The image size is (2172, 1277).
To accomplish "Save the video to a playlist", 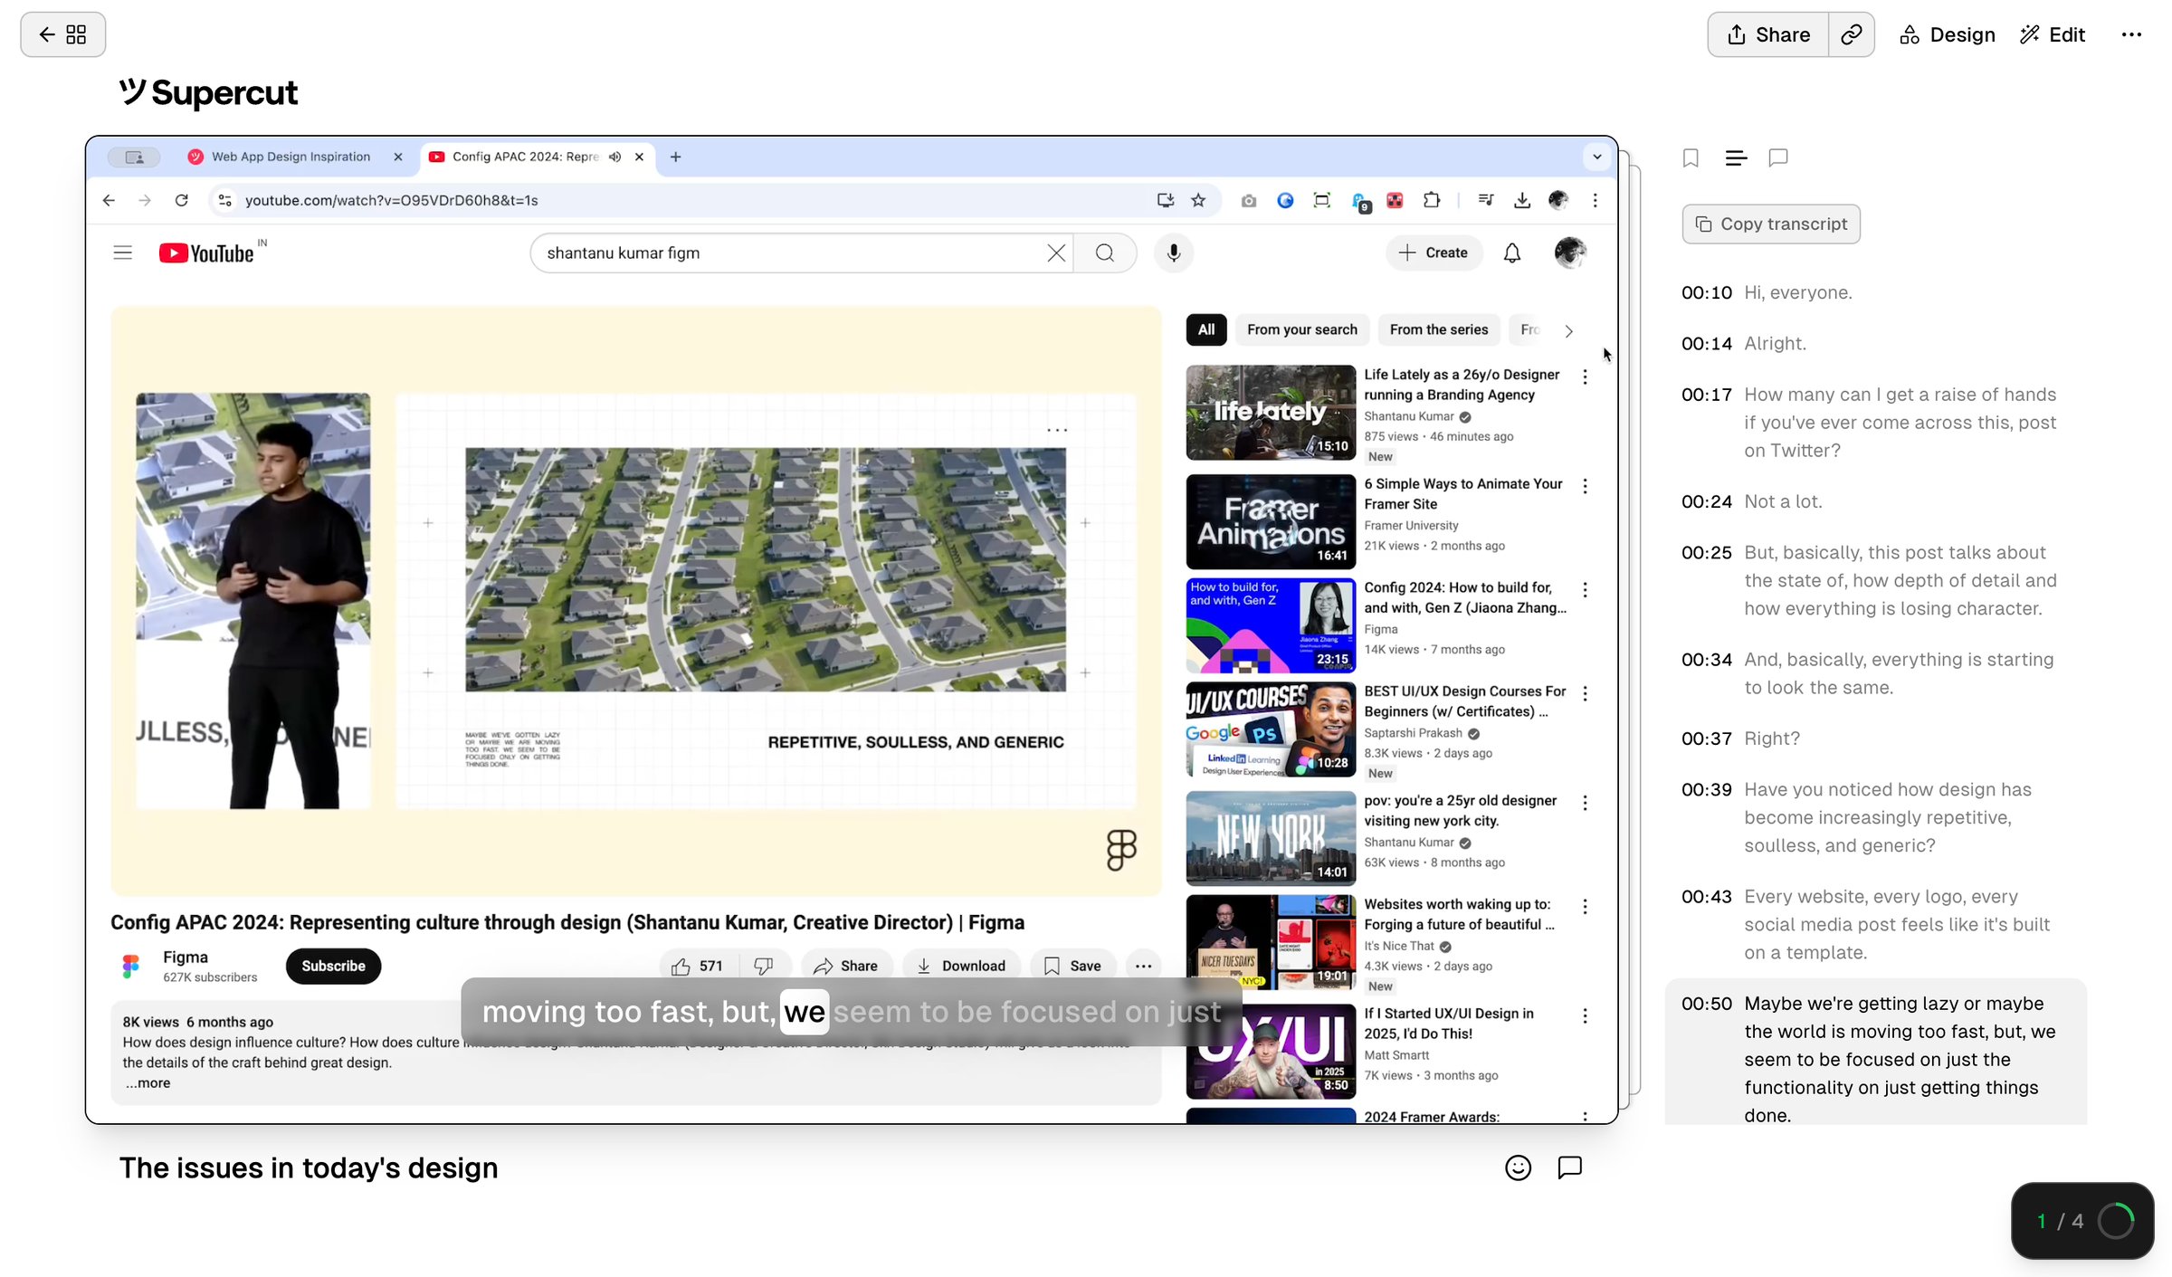I will [1073, 966].
